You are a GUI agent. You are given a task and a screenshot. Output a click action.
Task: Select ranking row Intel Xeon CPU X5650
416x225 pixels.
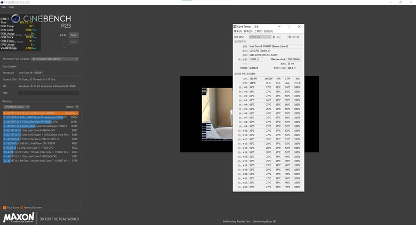tap(41, 143)
